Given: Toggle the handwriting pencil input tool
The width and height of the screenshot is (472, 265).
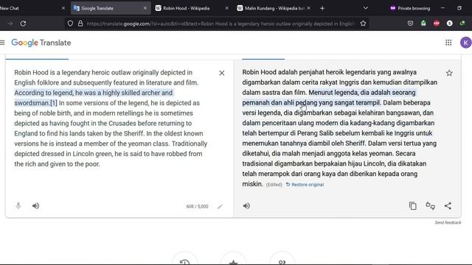Looking at the screenshot, I should tap(221, 206).
